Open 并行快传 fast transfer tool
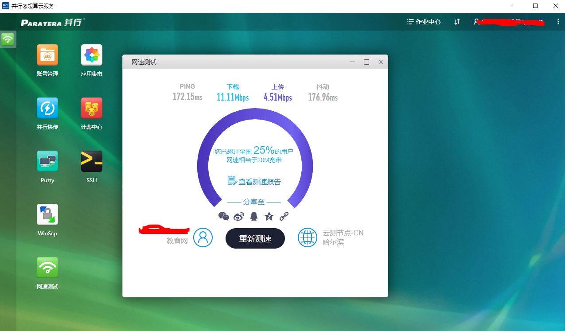 click(x=47, y=107)
